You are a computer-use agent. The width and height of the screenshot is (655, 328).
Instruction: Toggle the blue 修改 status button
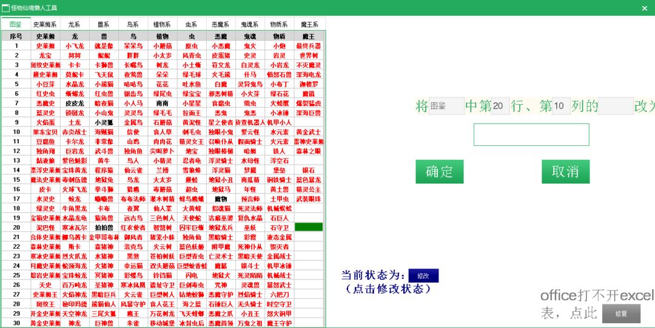tap(423, 275)
